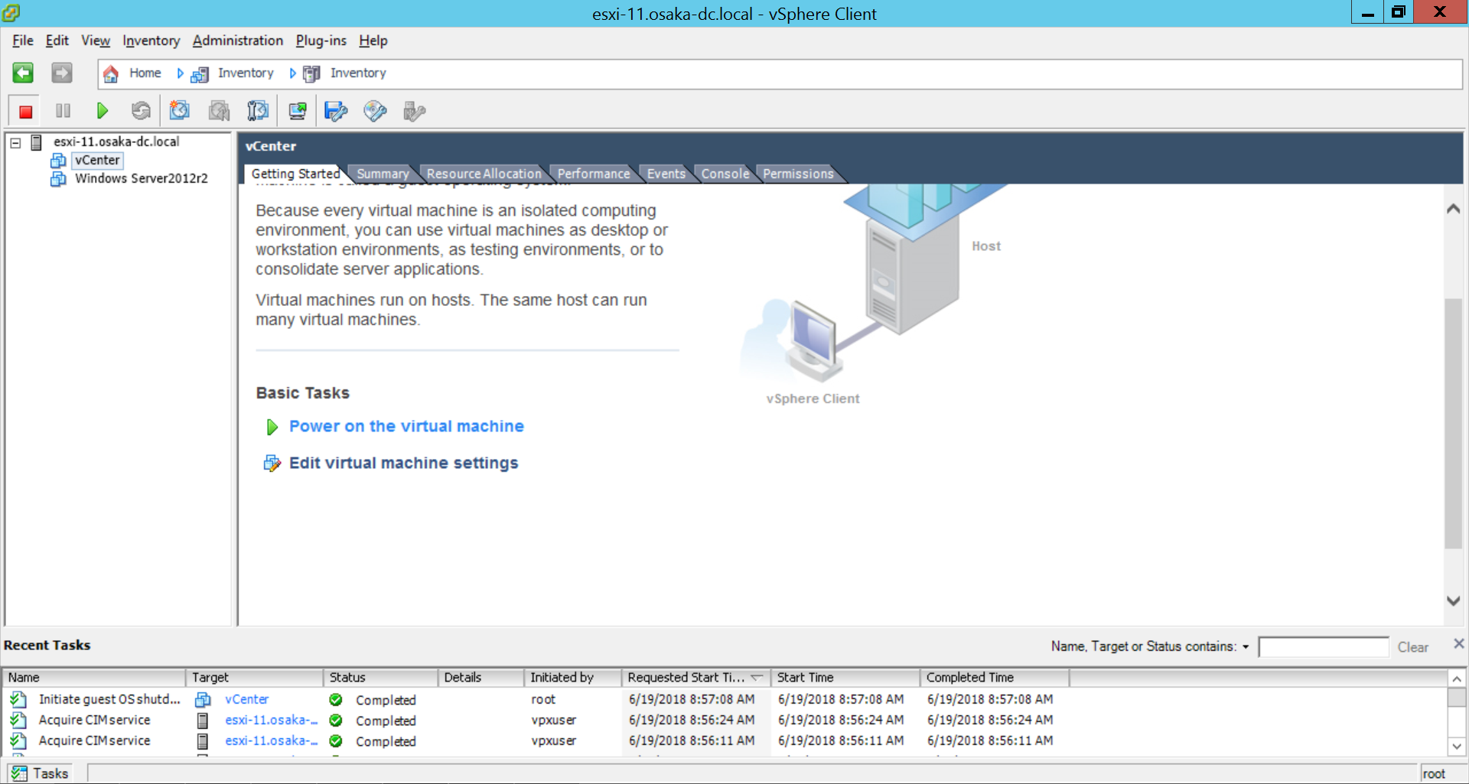1469x784 pixels.
Task: Click the red Power Off toolbar icon
Action: coord(25,112)
